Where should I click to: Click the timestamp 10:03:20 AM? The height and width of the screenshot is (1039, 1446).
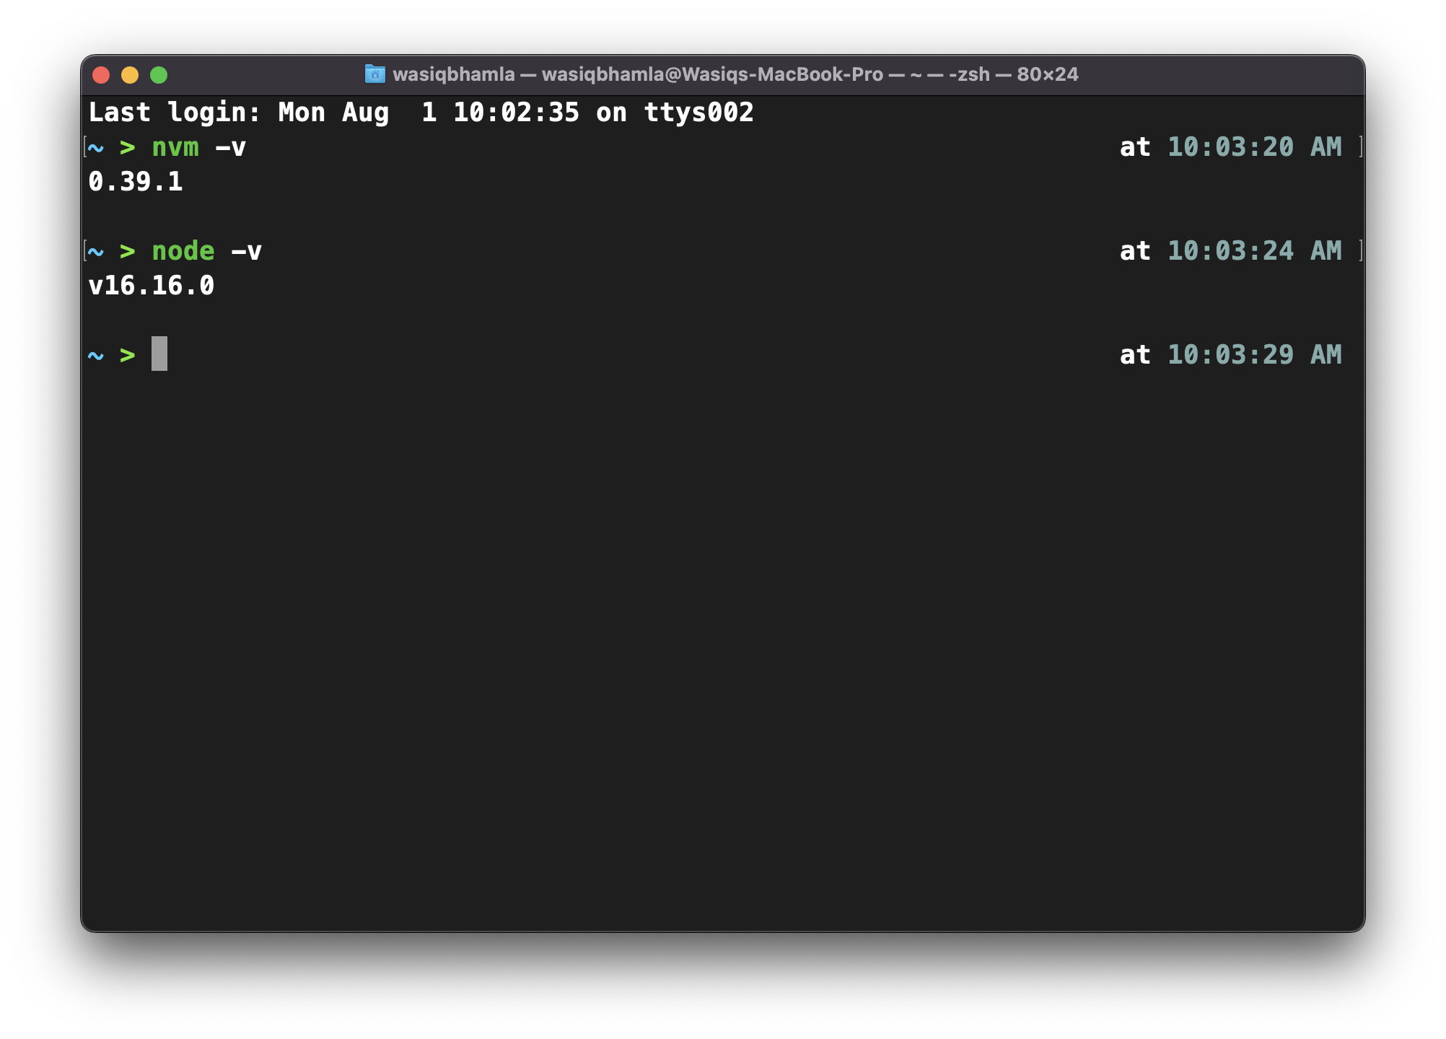pyautogui.click(x=1256, y=147)
